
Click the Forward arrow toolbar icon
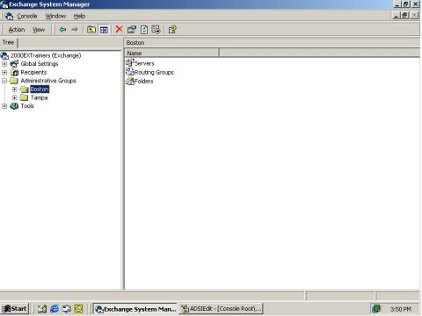pos(75,30)
